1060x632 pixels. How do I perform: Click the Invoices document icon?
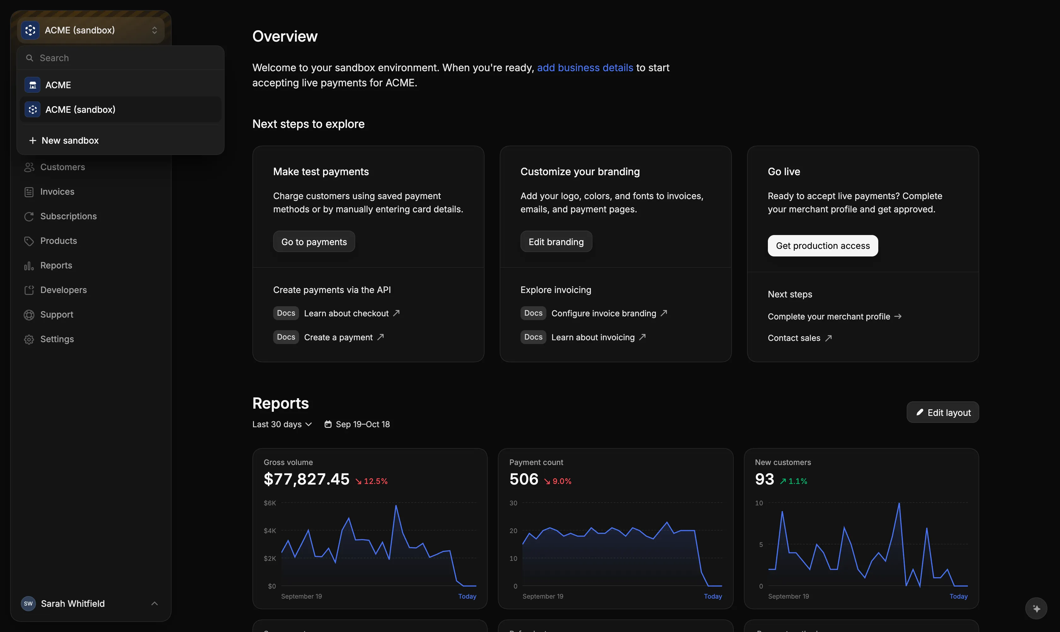click(x=29, y=192)
